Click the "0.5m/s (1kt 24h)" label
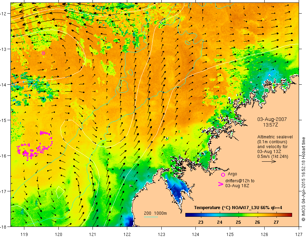The width and height of the screenshot is (306, 237). coord(273,156)
